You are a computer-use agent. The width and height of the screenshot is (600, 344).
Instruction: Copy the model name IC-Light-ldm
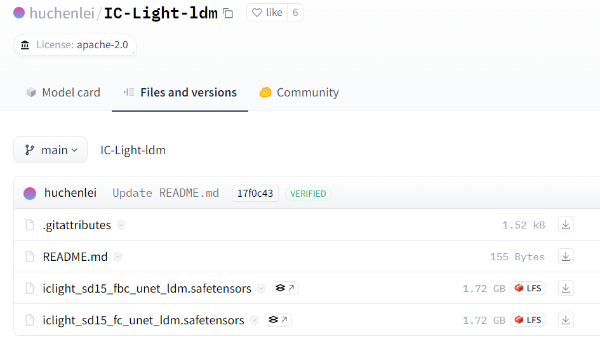(x=228, y=13)
